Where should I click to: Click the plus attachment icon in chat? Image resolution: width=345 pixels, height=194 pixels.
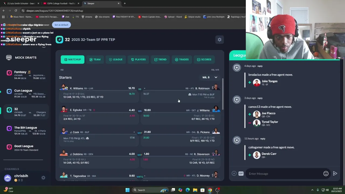234,174
